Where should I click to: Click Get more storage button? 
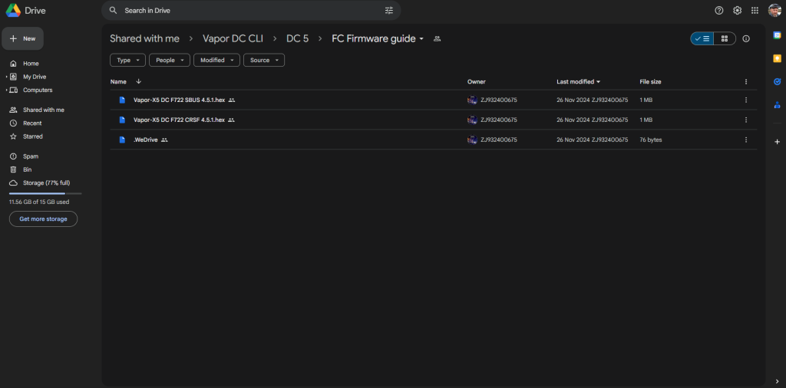tap(43, 219)
